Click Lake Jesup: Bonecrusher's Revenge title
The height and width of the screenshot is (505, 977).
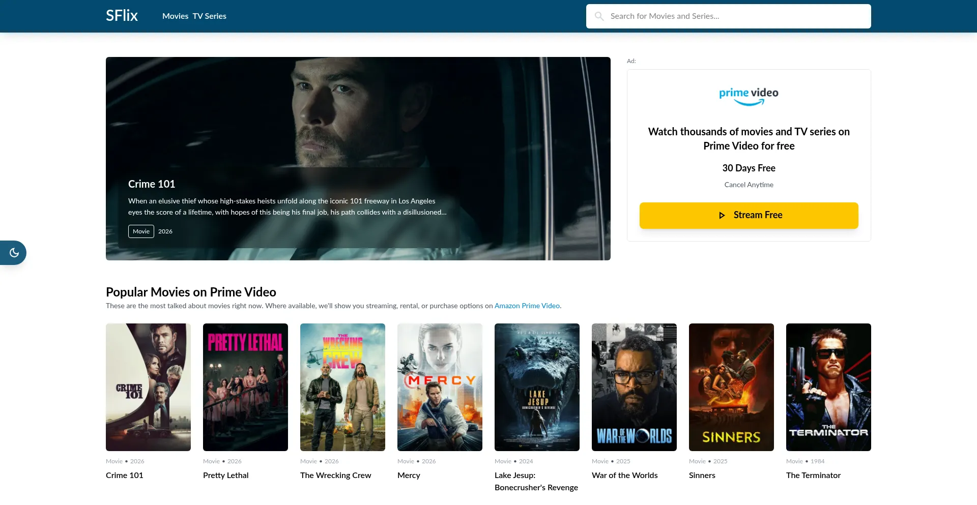click(536, 482)
